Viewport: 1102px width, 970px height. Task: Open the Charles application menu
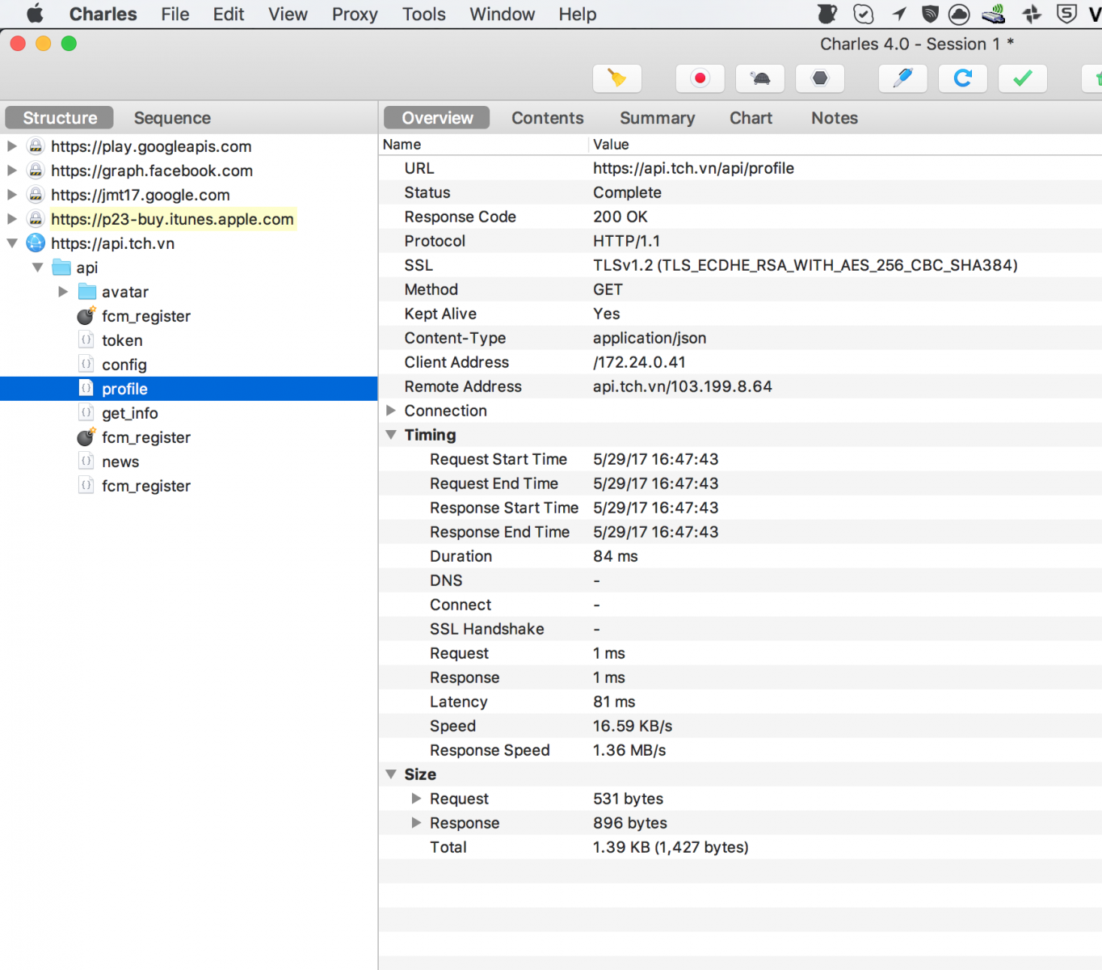pyautogui.click(x=103, y=14)
